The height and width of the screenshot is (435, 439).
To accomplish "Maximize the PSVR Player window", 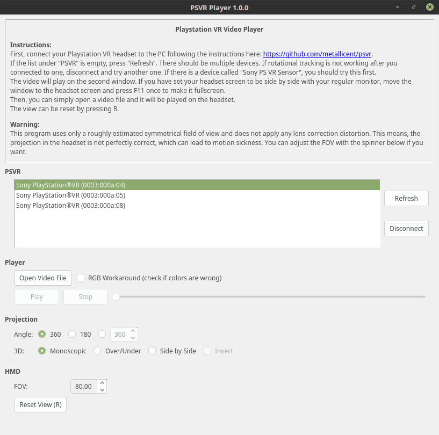I will tap(414, 7).
